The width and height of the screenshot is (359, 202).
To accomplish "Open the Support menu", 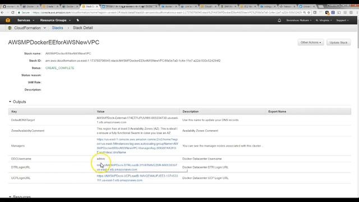I will pos(342,20).
